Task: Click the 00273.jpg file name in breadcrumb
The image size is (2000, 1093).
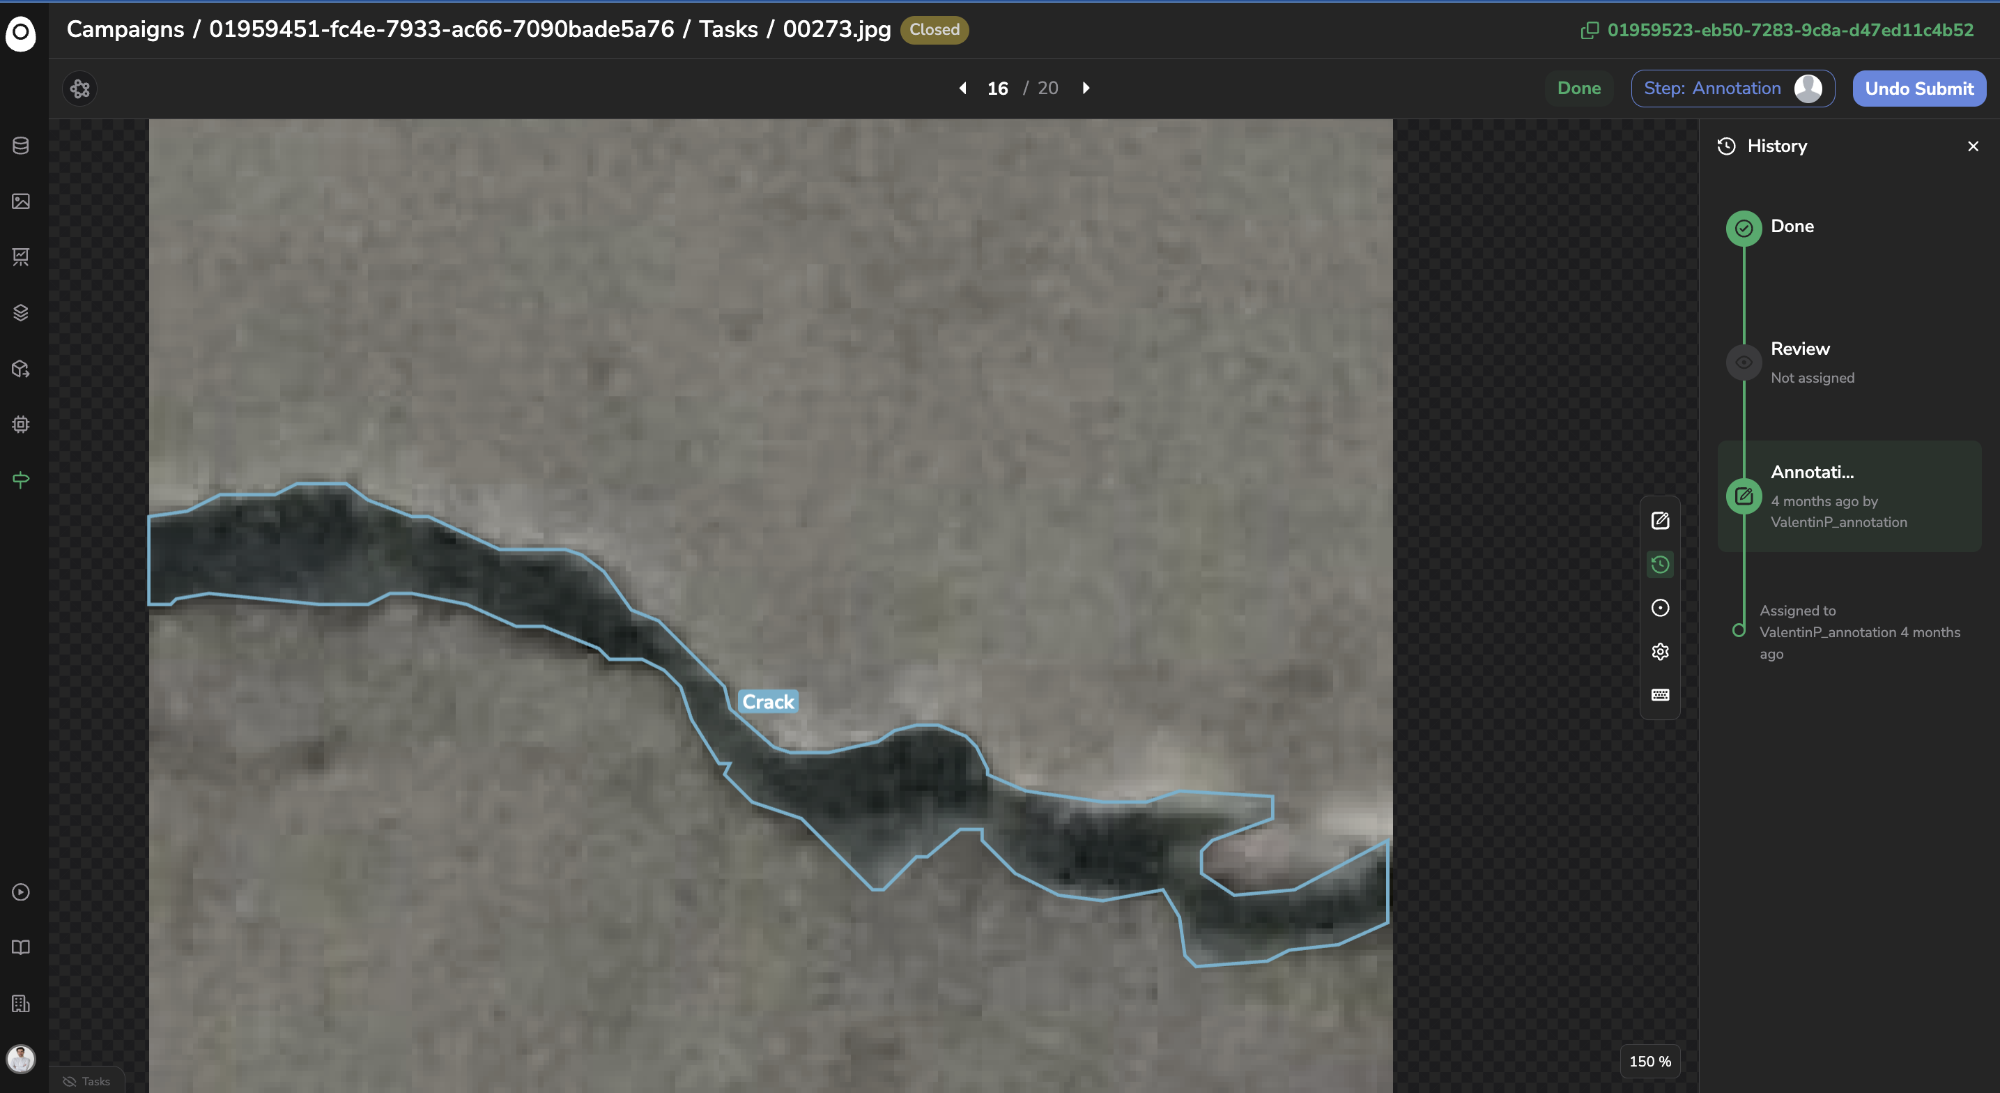Action: click(x=836, y=29)
